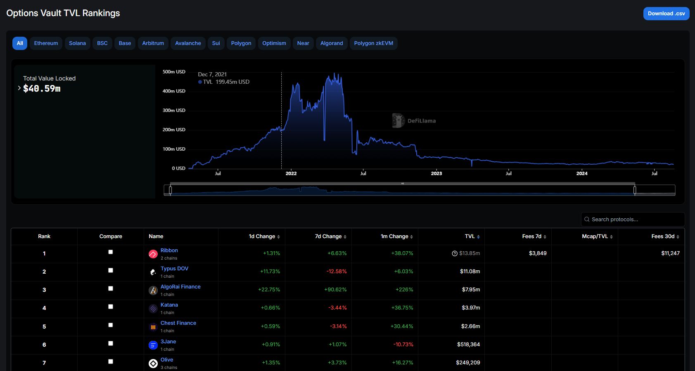Click the AlgoRai Finance logo icon

pyautogui.click(x=153, y=291)
